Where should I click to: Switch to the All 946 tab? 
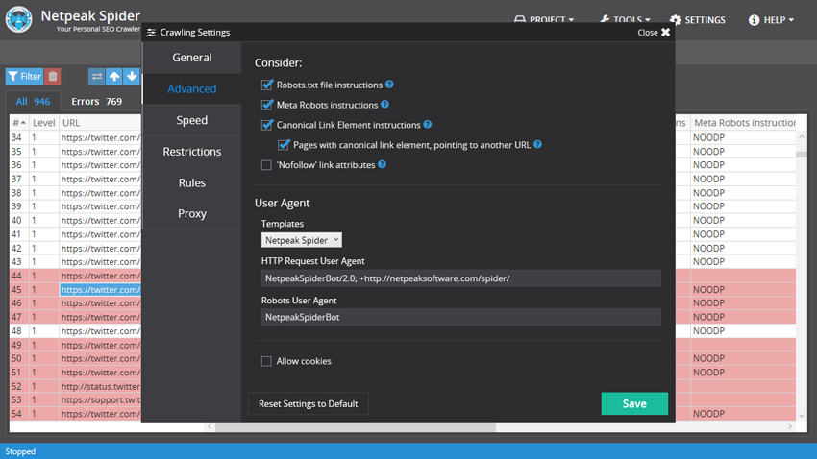click(x=33, y=102)
